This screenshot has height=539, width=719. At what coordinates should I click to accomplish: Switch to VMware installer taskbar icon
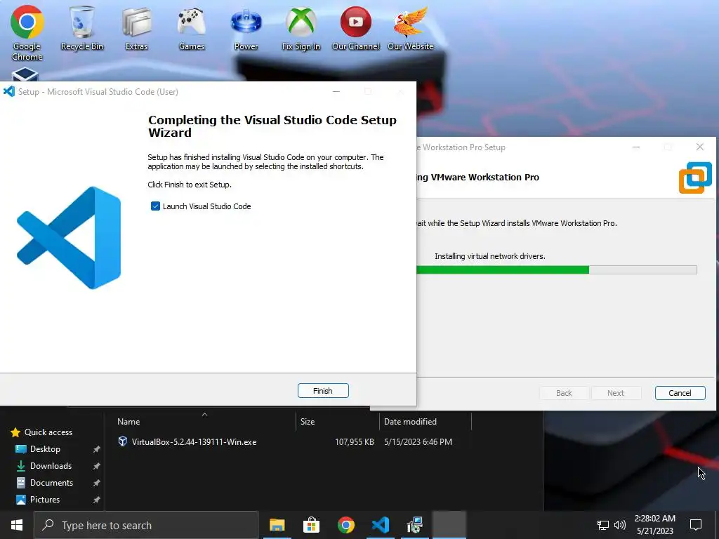(x=414, y=525)
